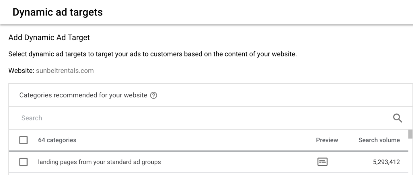Screen dimensions: 413x175
Task: Click the Dynamic ad targets page title
Action: click(x=58, y=12)
